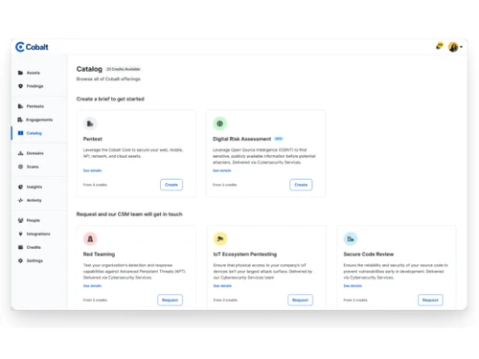The height and width of the screenshot is (359, 479).
Task: Click the Engagements sidebar icon
Action: tap(20, 120)
